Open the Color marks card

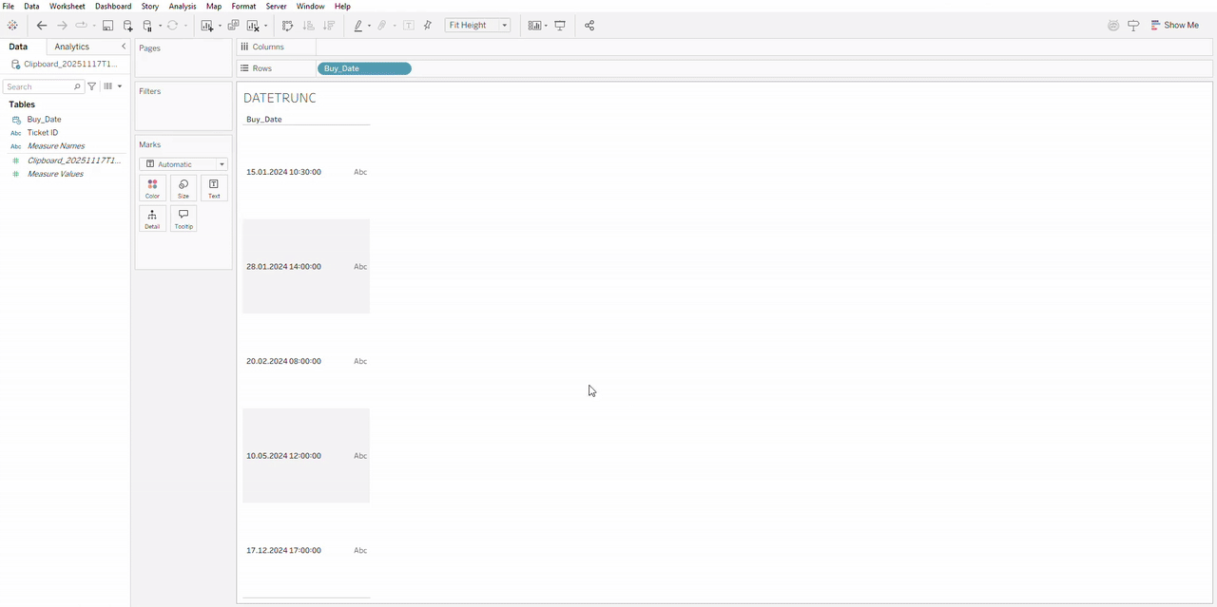click(152, 188)
